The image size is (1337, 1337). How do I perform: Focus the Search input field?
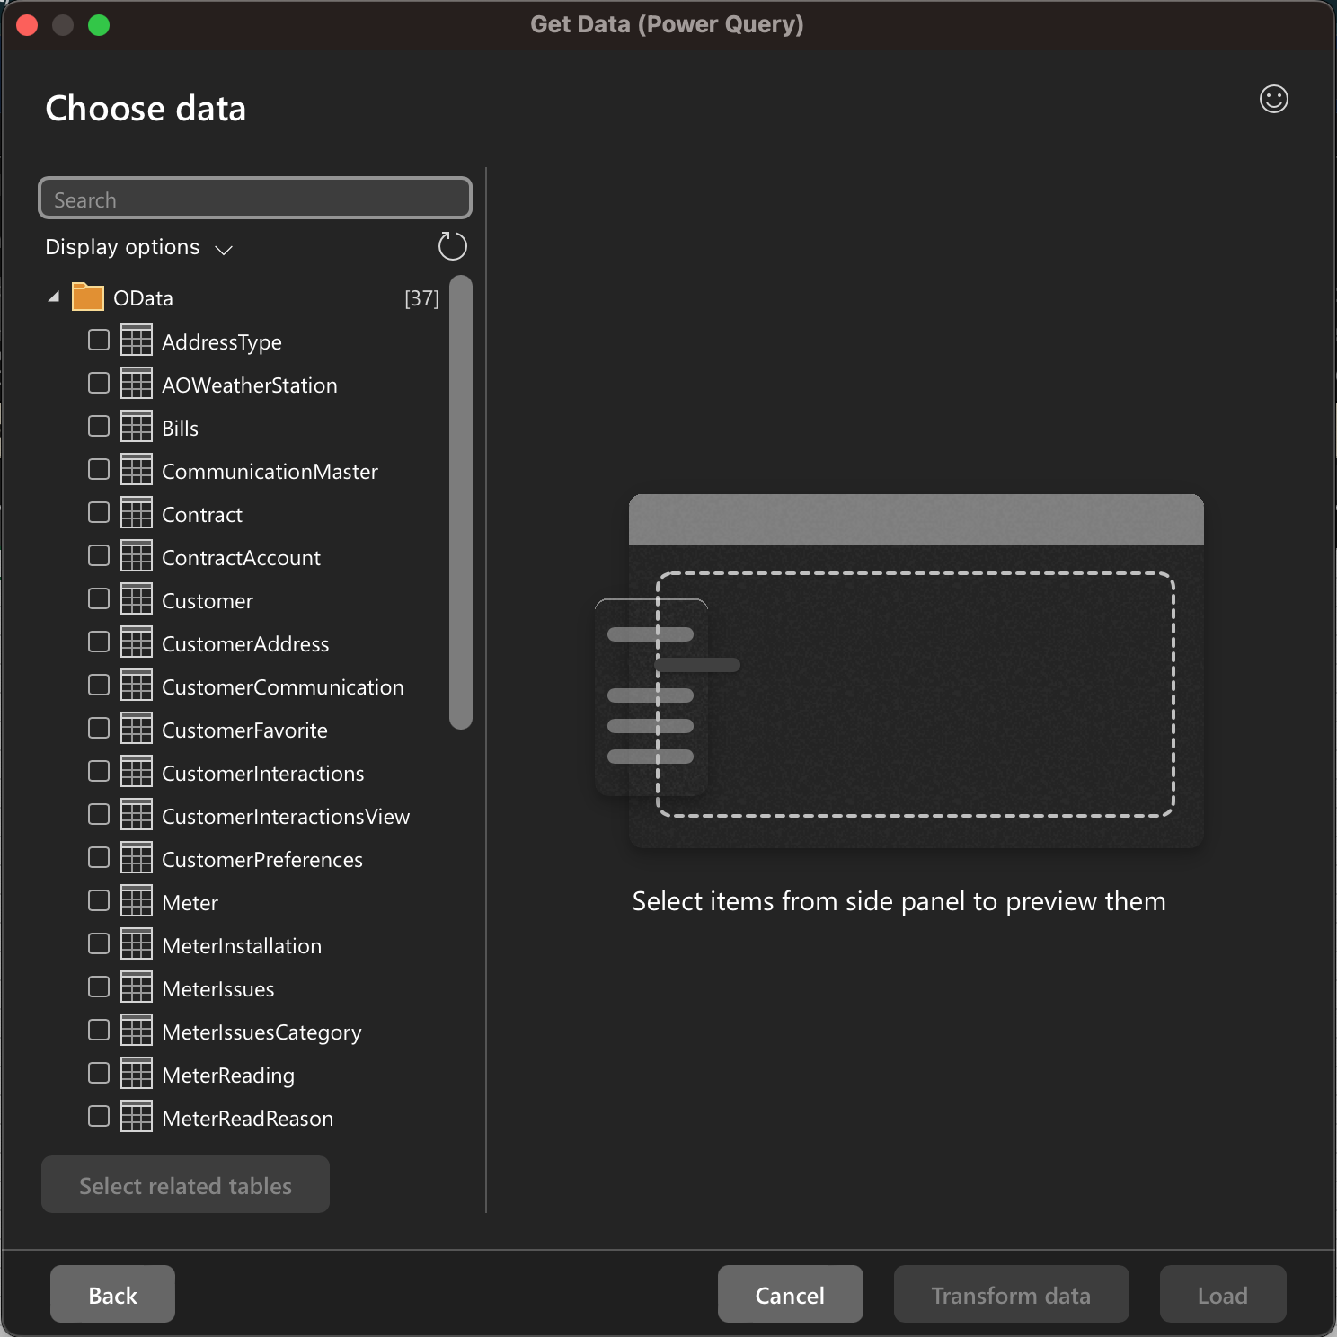point(255,199)
